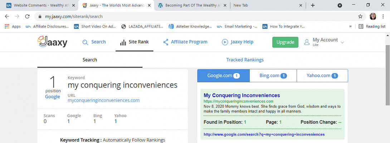Open the Chrome profile indicator dropdown in the tab strip

click(340, 5)
